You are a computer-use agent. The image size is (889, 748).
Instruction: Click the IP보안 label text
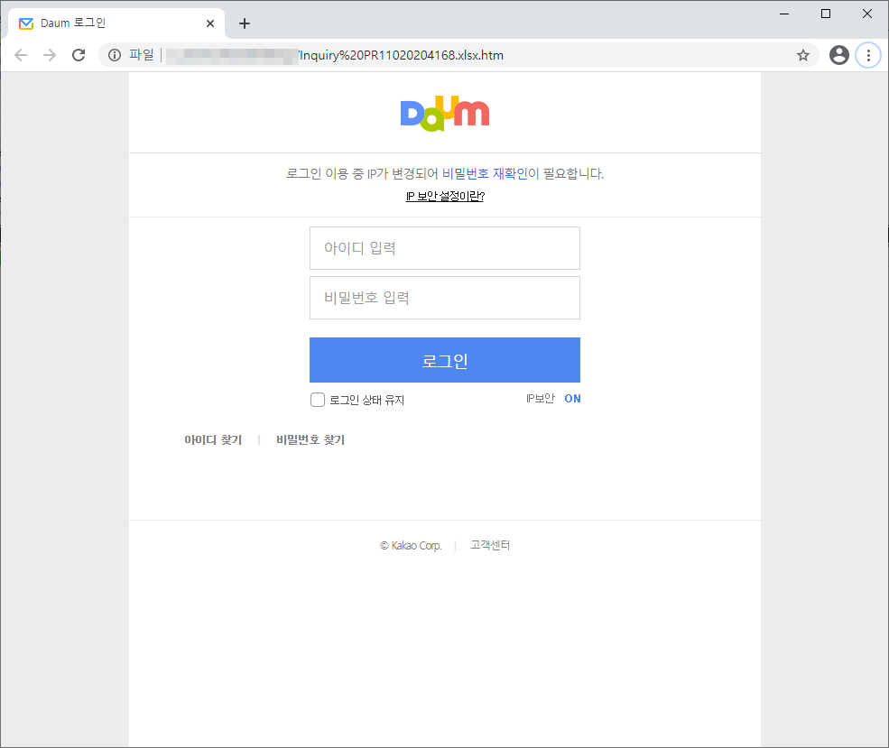[x=541, y=399]
